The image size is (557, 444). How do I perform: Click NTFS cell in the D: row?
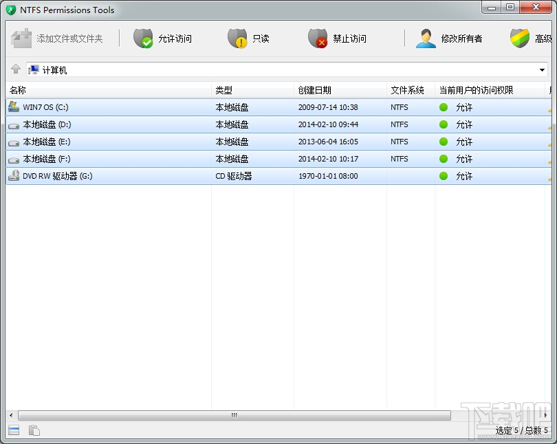[x=400, y=124]
